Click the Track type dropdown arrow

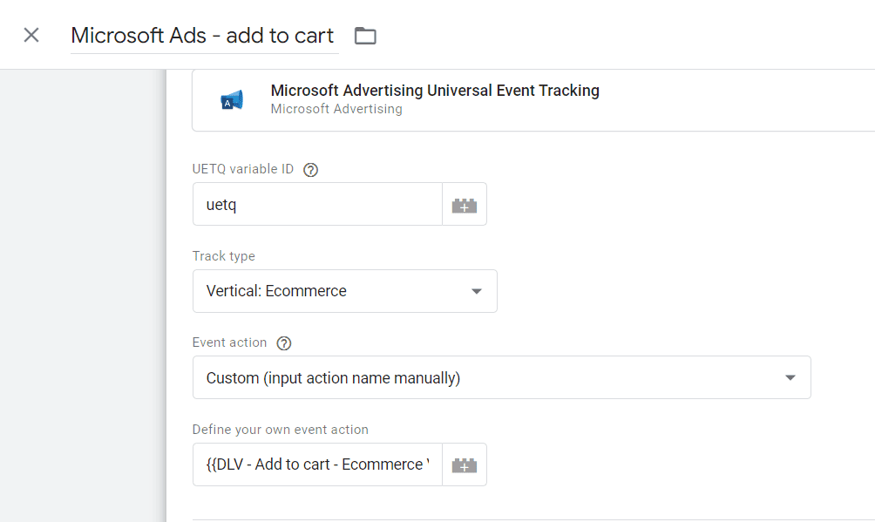[477, 290]
